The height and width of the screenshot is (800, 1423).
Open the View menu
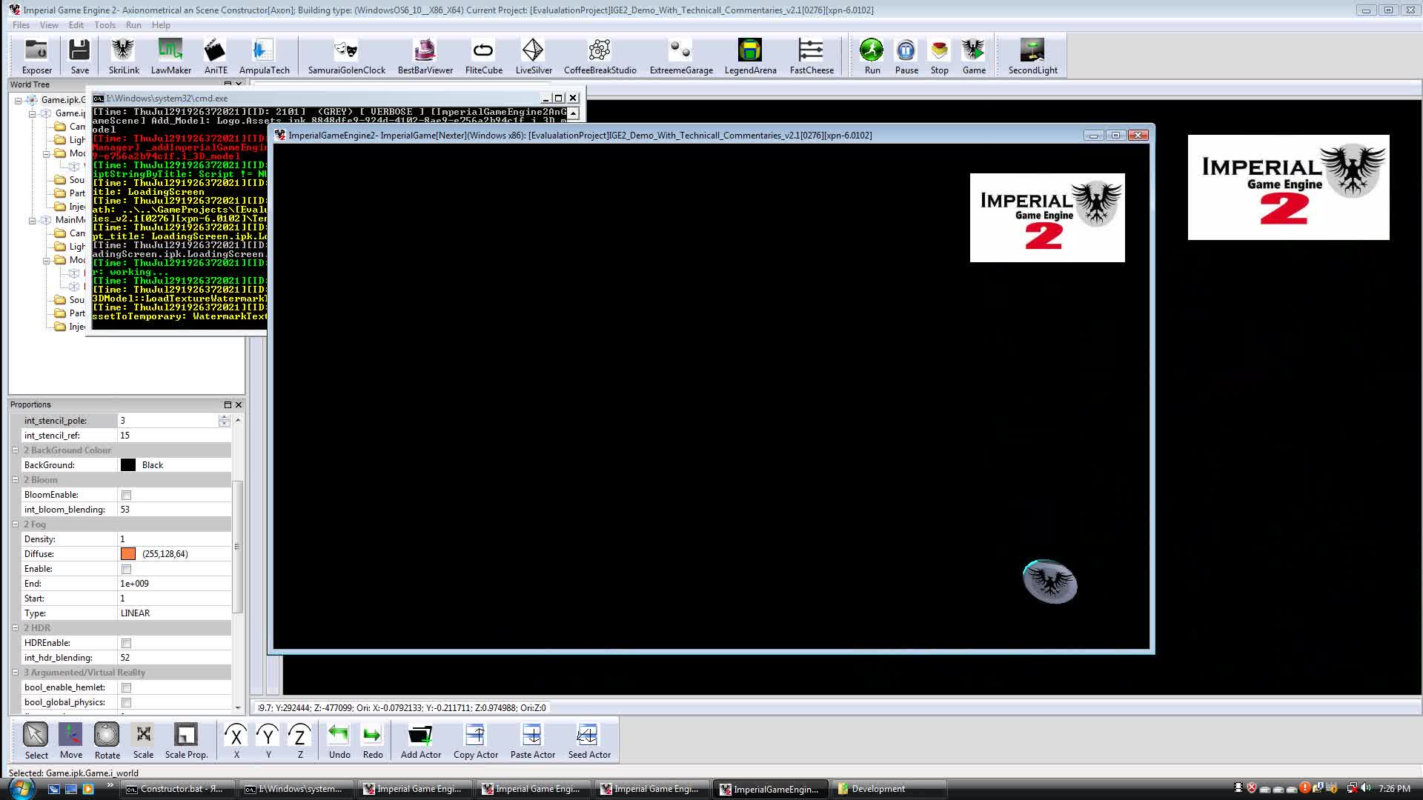point(49,24)
